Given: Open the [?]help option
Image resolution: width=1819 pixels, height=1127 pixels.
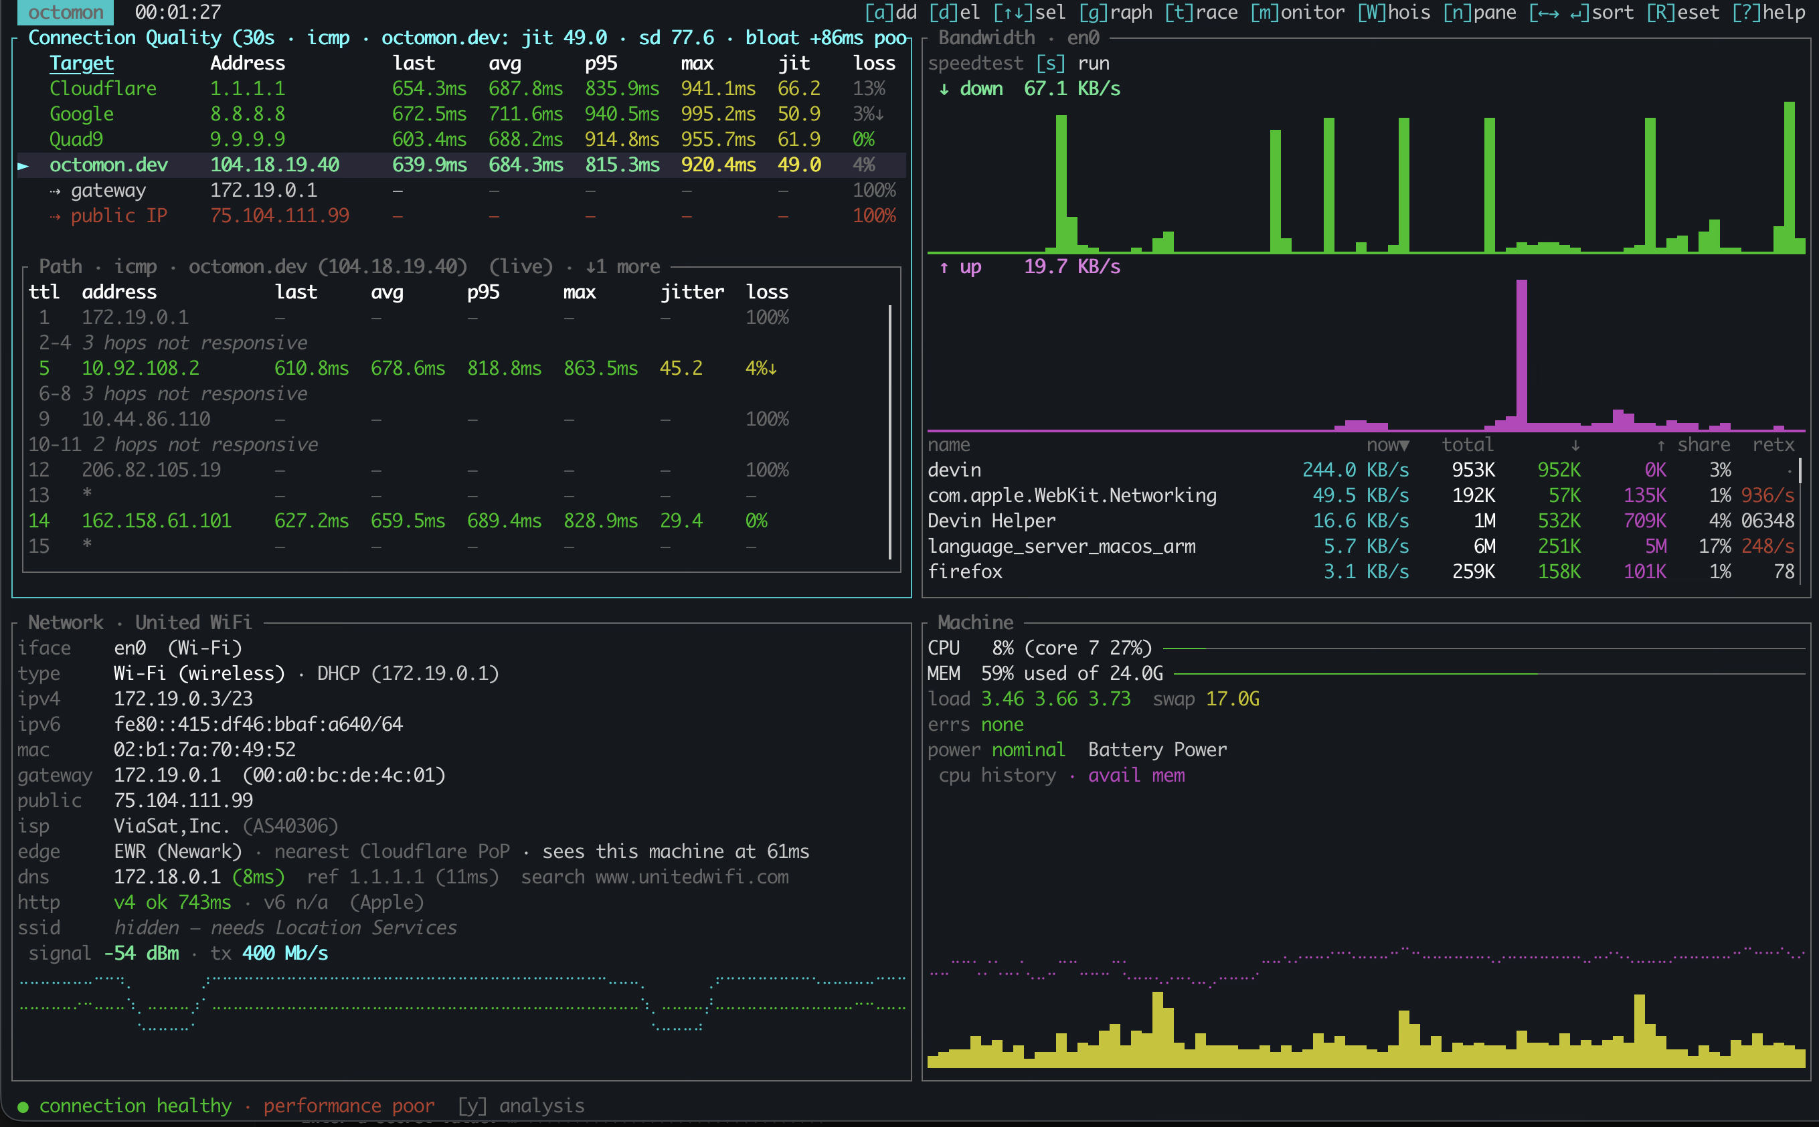Looking at the screenshot, I should (x=1768, y=13).
